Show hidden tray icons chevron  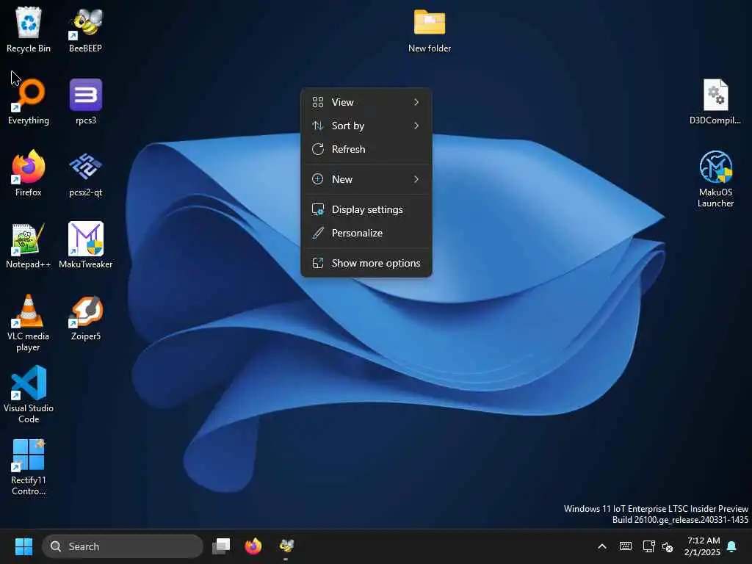coord(602,546)
